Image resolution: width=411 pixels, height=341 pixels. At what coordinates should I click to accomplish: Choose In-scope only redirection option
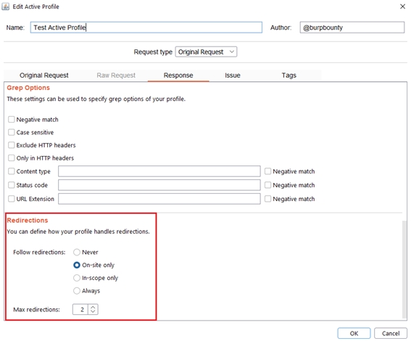tap(77, 278)
